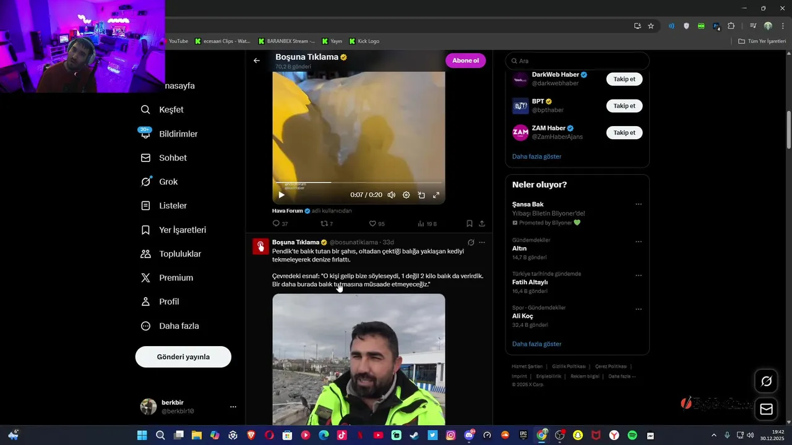The height and width of the screenshot is (445, 792).
Task: Open berkbir account options menu
Action: click(x=233, y=407)
